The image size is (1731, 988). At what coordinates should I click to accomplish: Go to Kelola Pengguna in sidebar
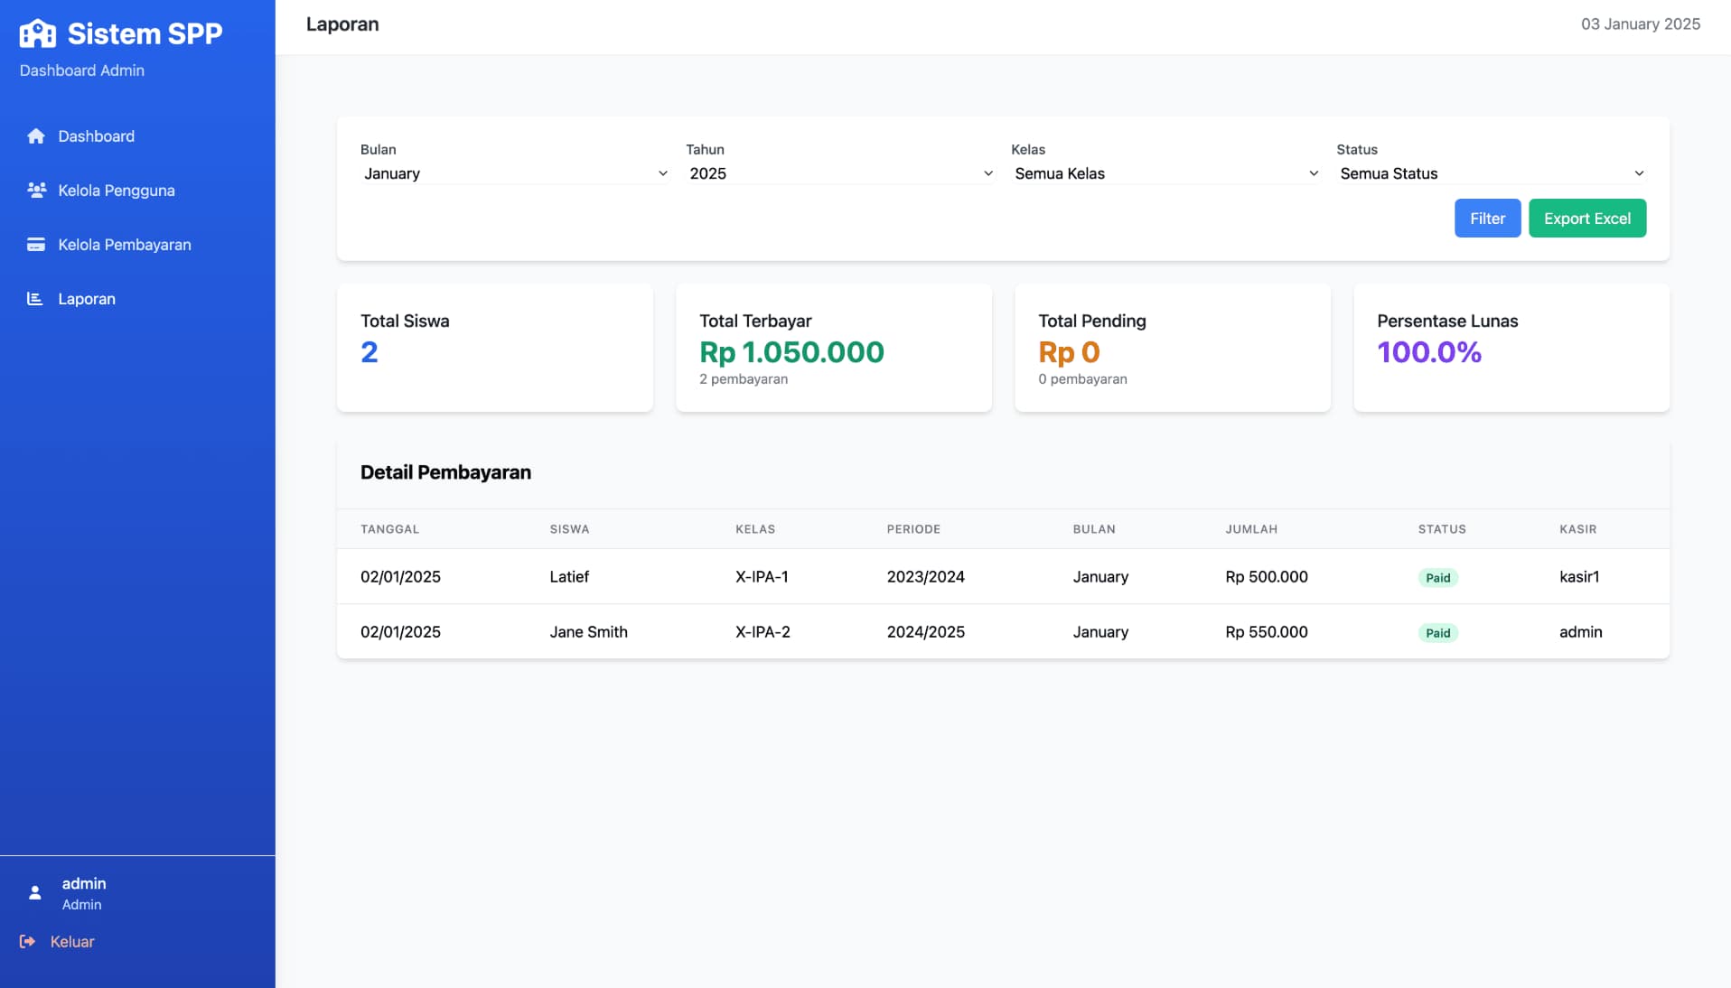[137, 191]
